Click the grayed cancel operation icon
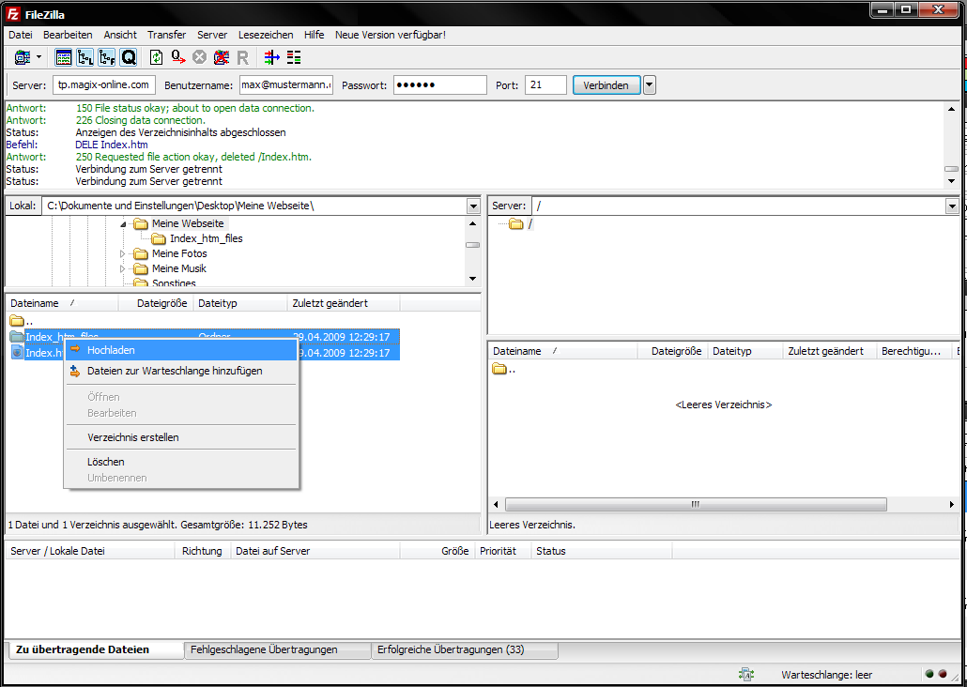This screenshot has height=687, width=967. click(x=199, y=57)
